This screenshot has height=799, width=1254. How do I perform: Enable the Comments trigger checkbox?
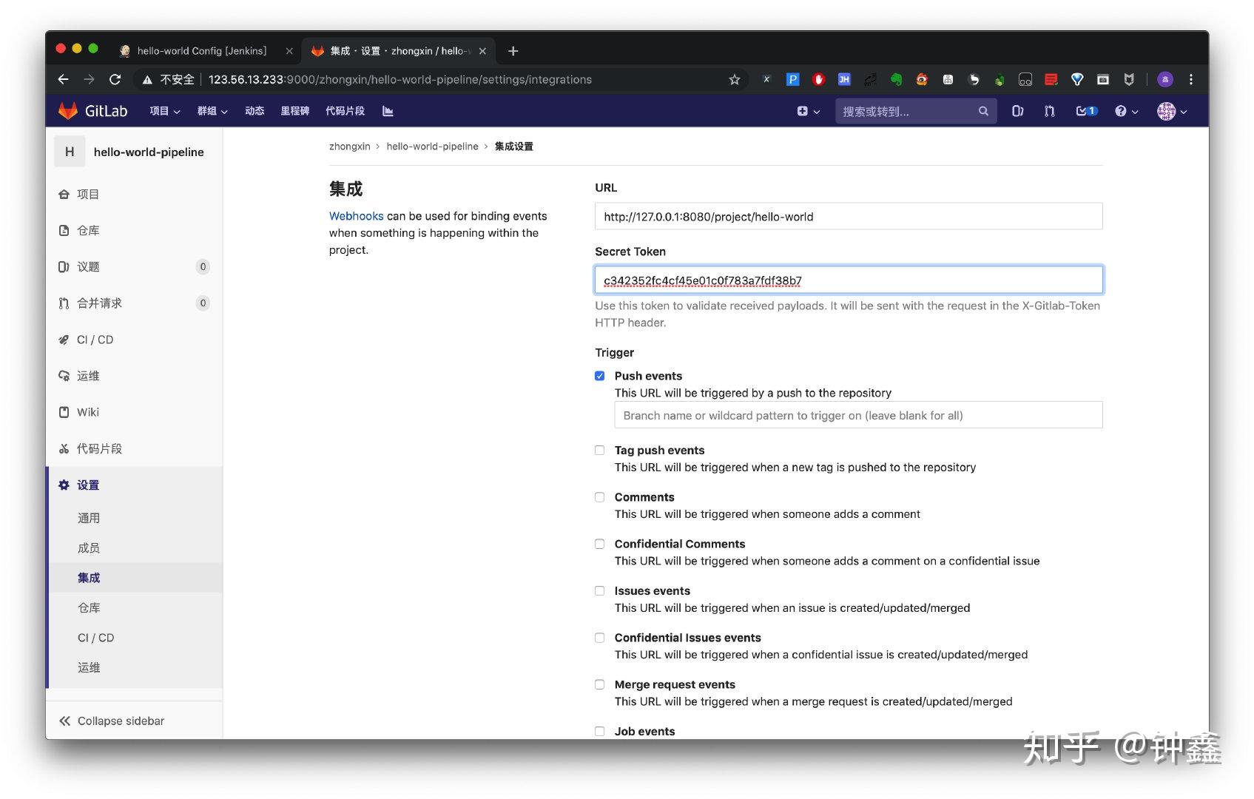600,497
